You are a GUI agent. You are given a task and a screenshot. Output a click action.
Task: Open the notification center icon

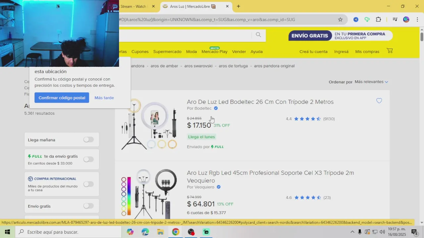414,232
